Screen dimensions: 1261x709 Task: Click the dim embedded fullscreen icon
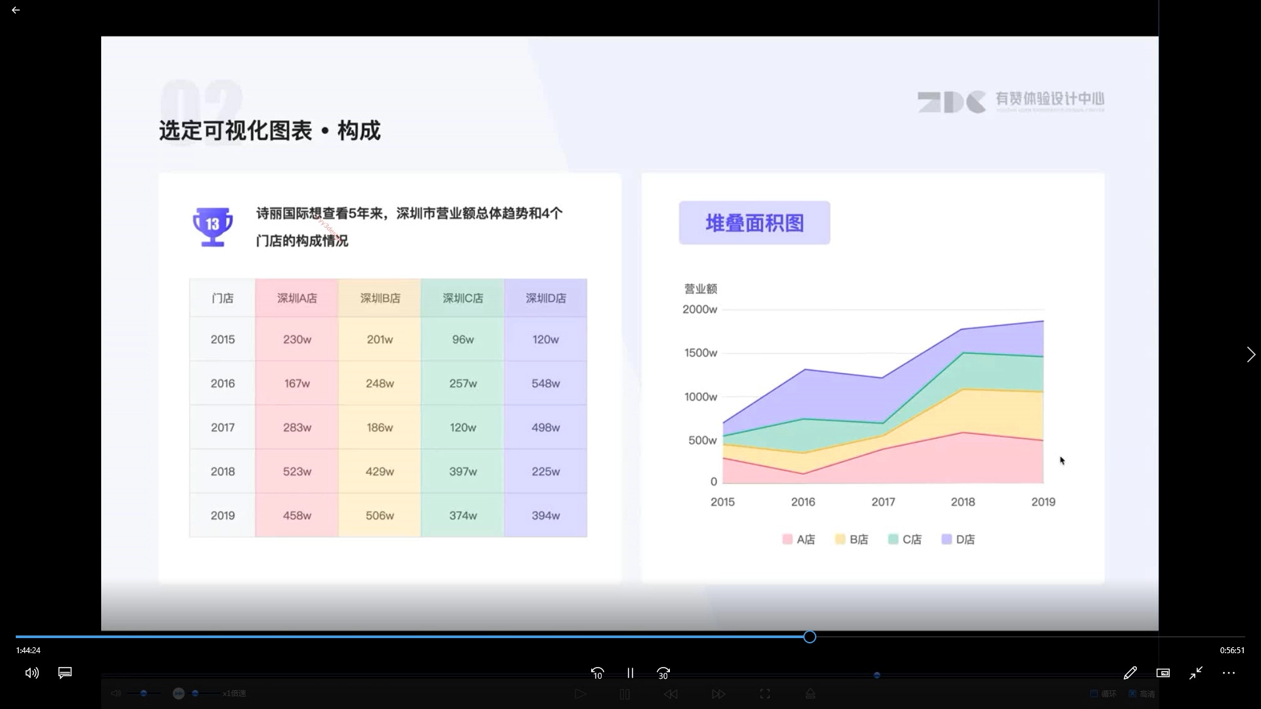(x=765, y=694)
